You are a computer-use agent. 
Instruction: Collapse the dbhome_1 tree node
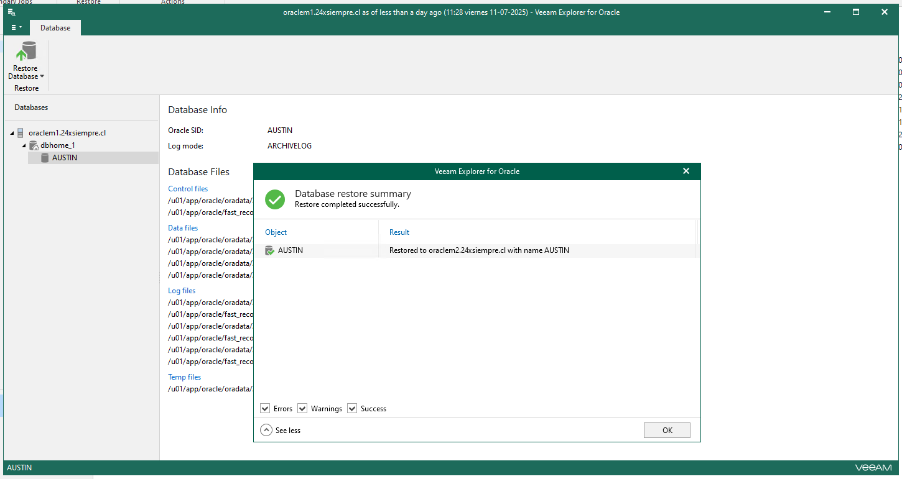pyautogui.click(x=24, y=145)
